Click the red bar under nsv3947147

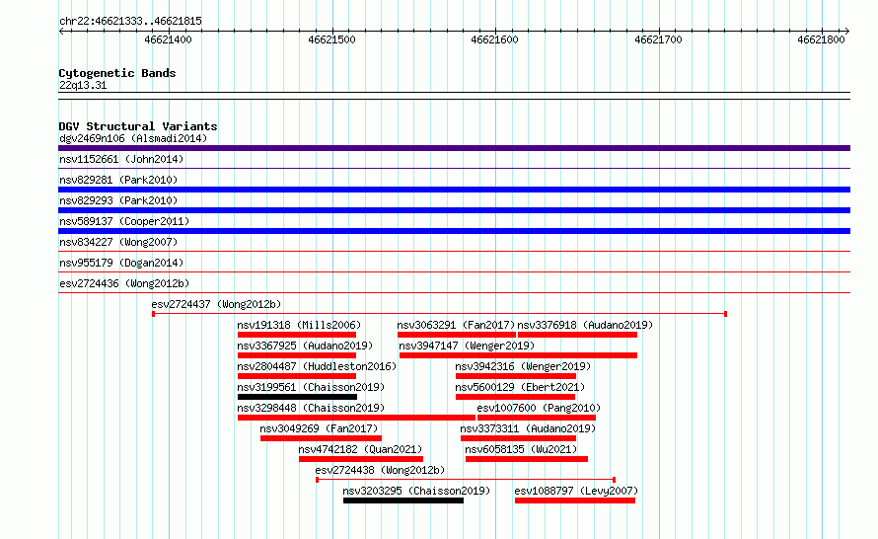(x=519, y=355)
